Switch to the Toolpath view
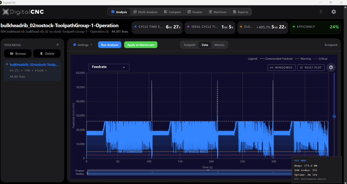This screenshot has height=184, width=347. 189,45
